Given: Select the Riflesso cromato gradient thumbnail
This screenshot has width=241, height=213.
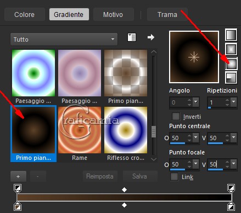Looking at the screenshot, I should tap(126, 130).
